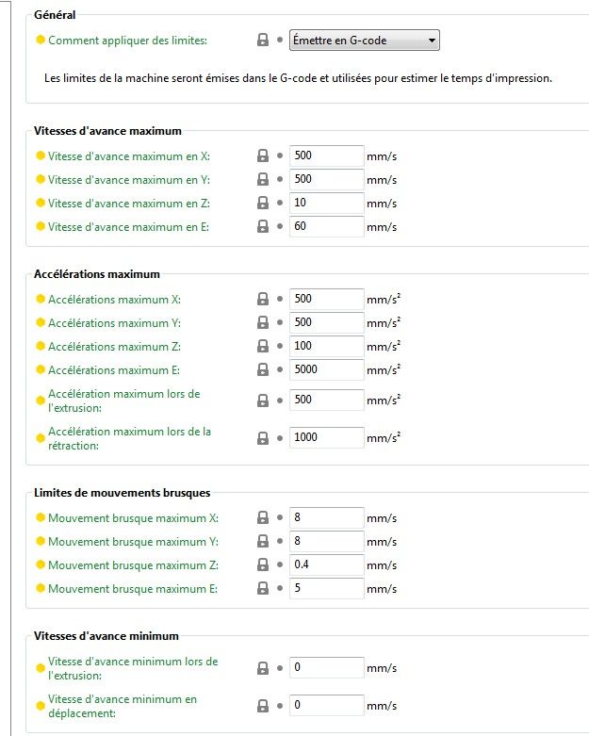Image resolution: width=589 pixels, height=736 pixels.
Task: Click the Mouvement brusque maximum Z label
Action: point(133,565)
